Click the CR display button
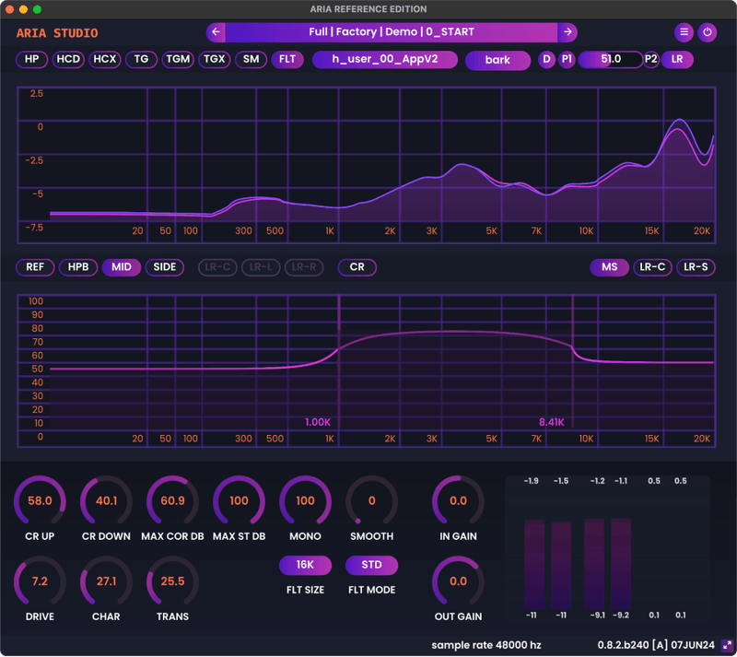The width and height of the screenshot is (737, 657). [357, 267]
